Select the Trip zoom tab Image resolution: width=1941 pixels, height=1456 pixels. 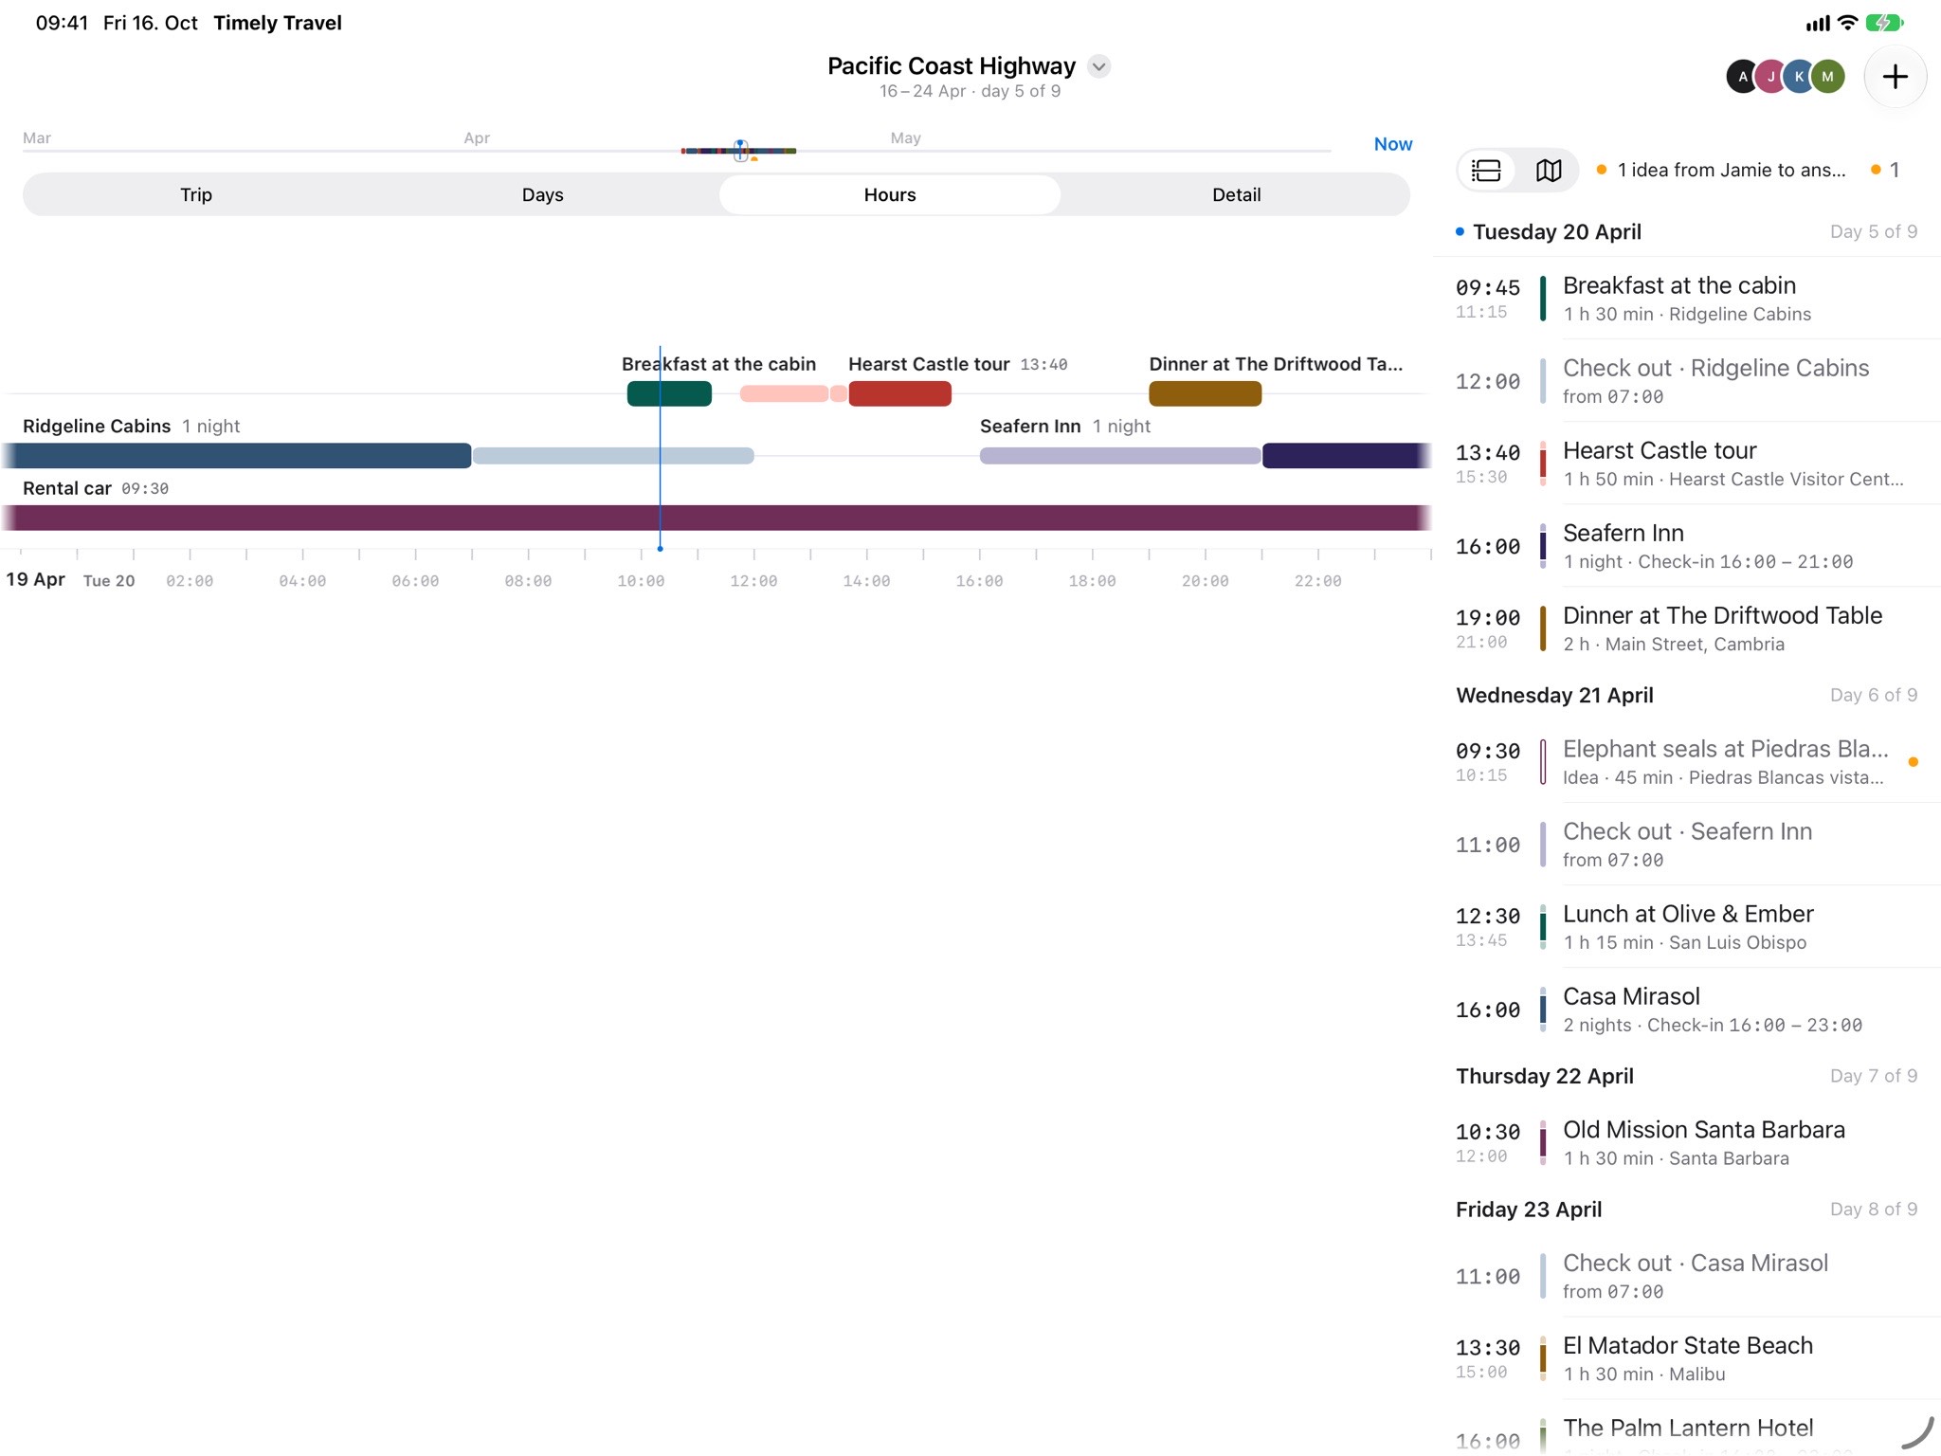[x=196, y=194]
